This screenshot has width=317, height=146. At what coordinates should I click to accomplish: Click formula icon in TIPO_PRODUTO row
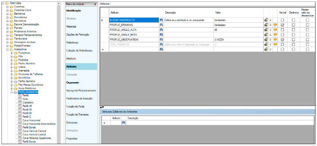tap(266, 44)
